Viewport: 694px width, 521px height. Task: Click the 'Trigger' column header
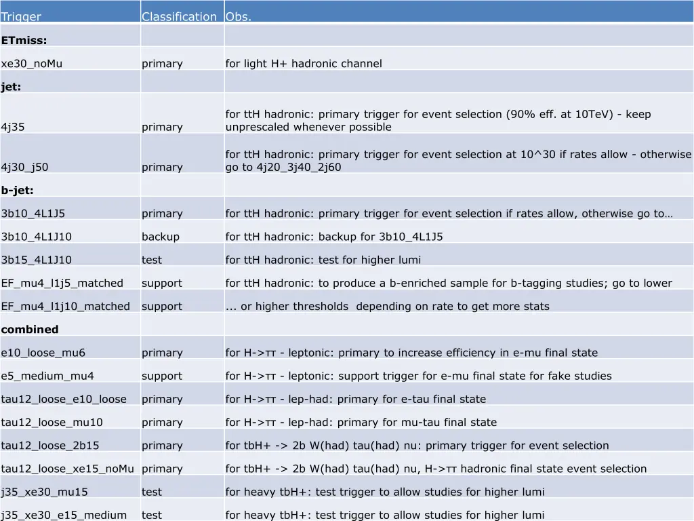click(x=70, y=11)
